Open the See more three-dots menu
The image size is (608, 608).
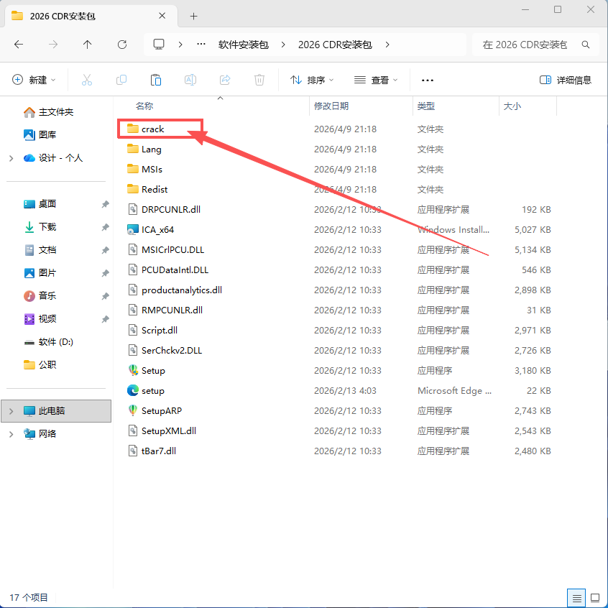[428, 80]
